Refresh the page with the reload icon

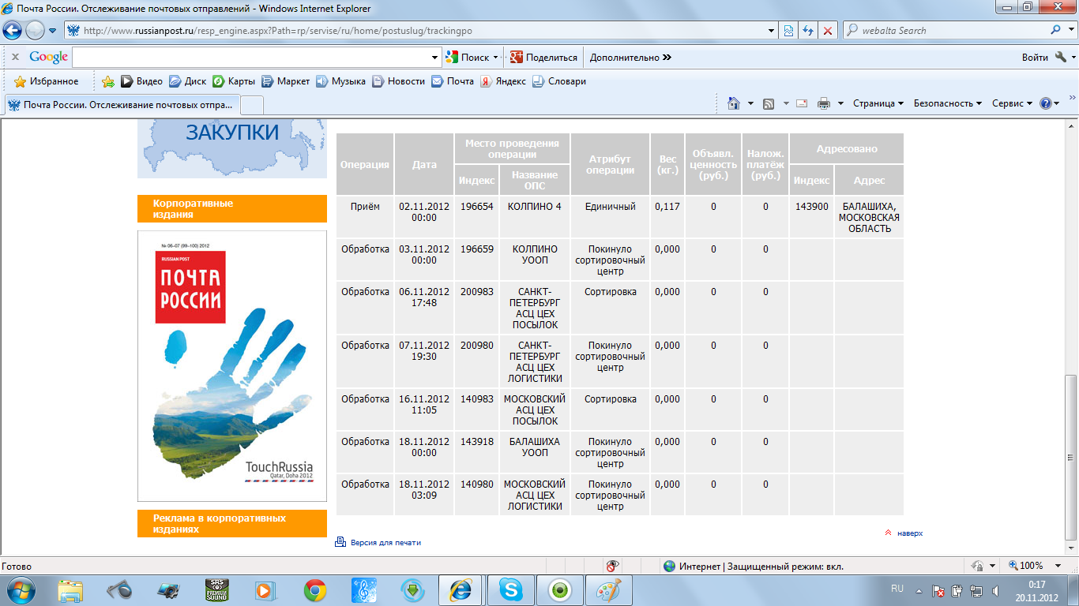pos(808,31)
